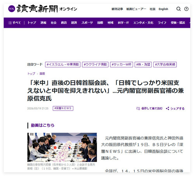Click the #イスラエル・中東情勢 tag
Image resolution: width=194 pixels, height=176 pixels.
pos(63,64)
